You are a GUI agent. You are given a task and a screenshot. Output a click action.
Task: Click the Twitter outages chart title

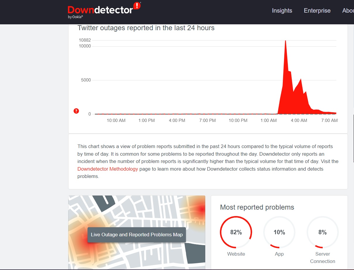[146, 28]
